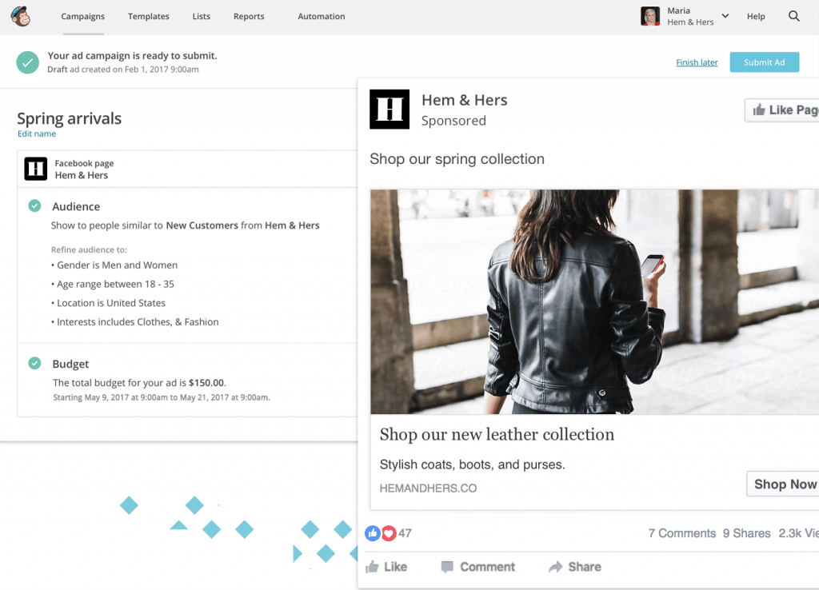Click the Budget section green checkmark

point(34,363)
